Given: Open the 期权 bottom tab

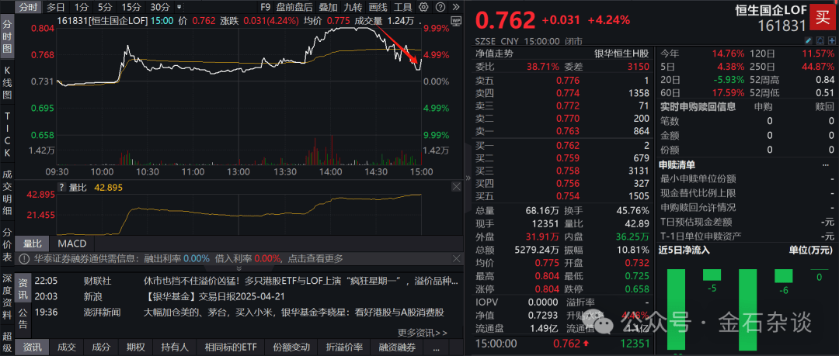Looking at the screenshot, I should 137,347.
